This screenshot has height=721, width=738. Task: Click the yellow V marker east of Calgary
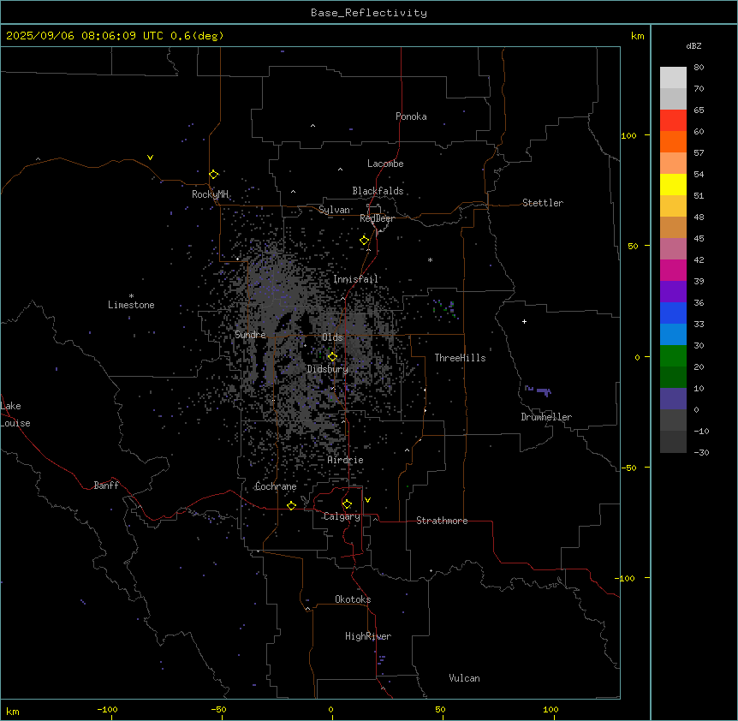click(367, 500)
